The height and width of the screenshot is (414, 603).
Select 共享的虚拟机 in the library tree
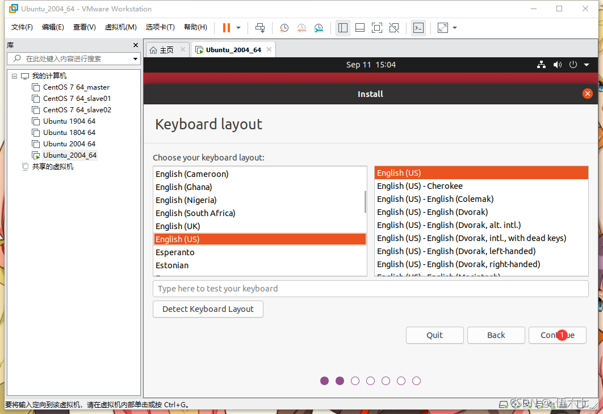52,166
